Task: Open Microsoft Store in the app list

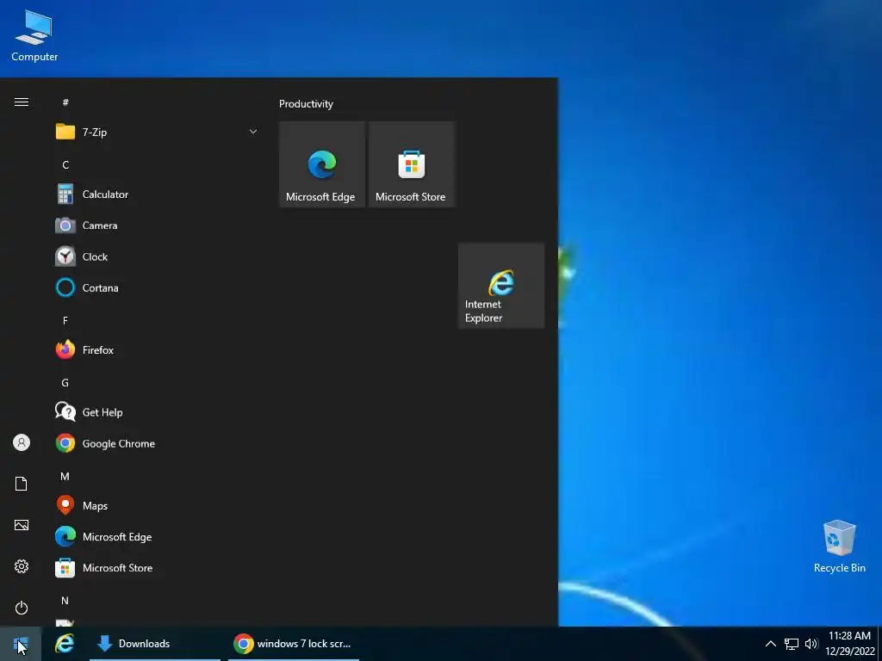Action: [x=157, y=568]
